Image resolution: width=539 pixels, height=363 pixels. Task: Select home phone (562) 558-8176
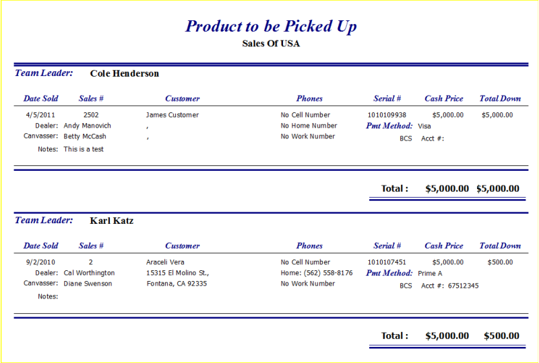point(328,273)
